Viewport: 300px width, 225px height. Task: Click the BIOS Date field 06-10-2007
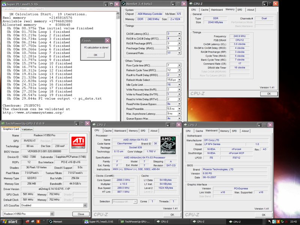[x=235, y=177]
